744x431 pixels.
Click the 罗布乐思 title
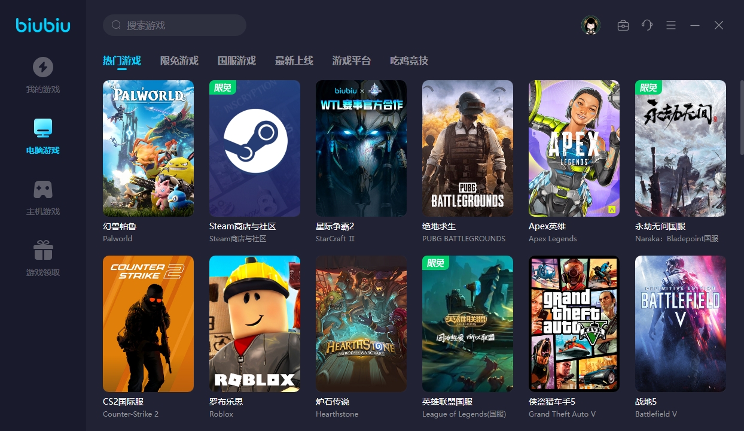click(226, 402)
